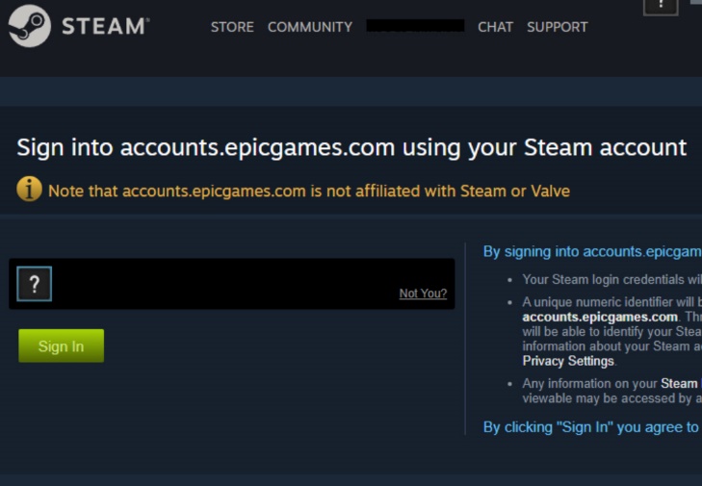Click the green Sign In button
This screenshot has width=702, height=486.
point(62,345)
